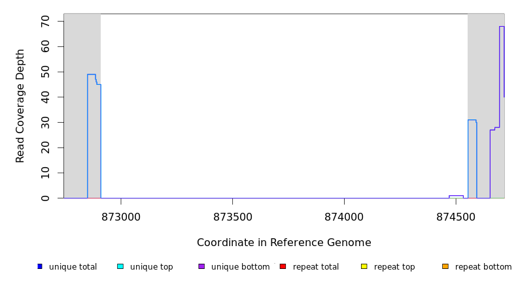Image resolution: width=518 pixels, height=282 pixels.
Task: Click the "unique total" legend label
Action: click(73, 267)
